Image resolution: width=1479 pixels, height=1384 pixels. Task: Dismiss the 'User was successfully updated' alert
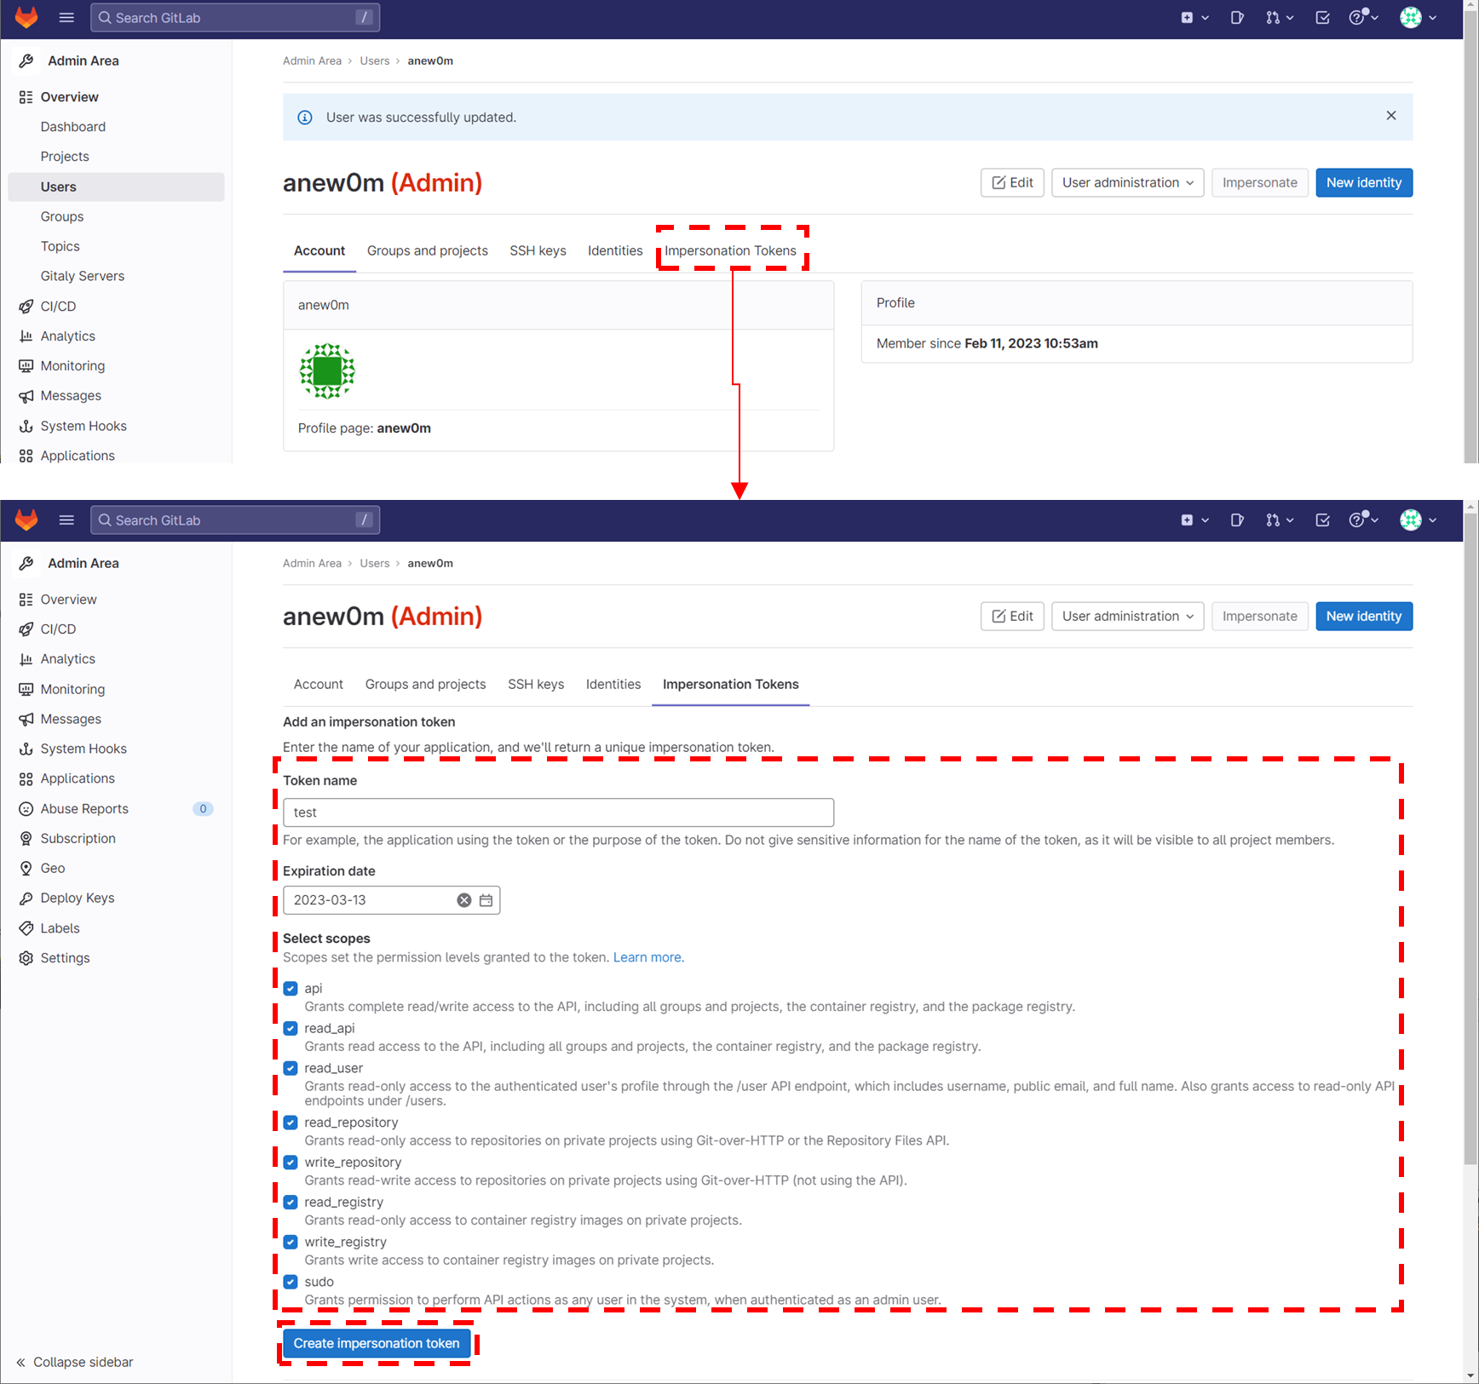[1390, 116]
